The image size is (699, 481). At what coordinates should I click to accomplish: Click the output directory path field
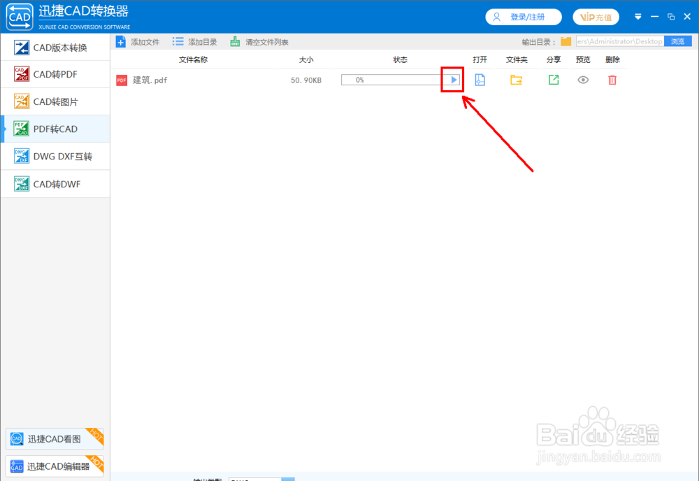pyautogui.click(x=619, y=41)
